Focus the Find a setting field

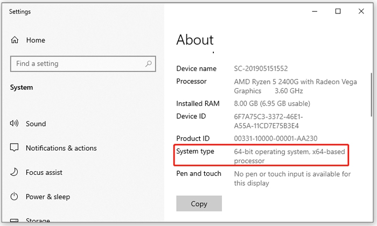(x=75, y=63)
